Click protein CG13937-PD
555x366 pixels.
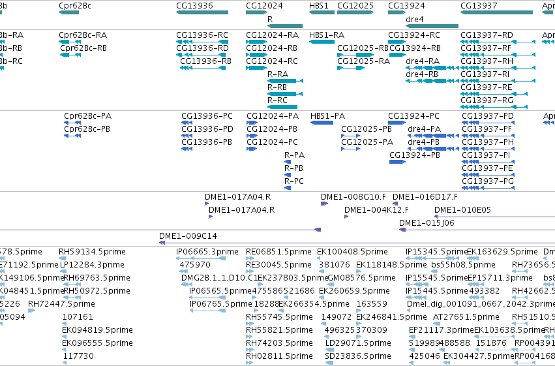tap(488, 123)
